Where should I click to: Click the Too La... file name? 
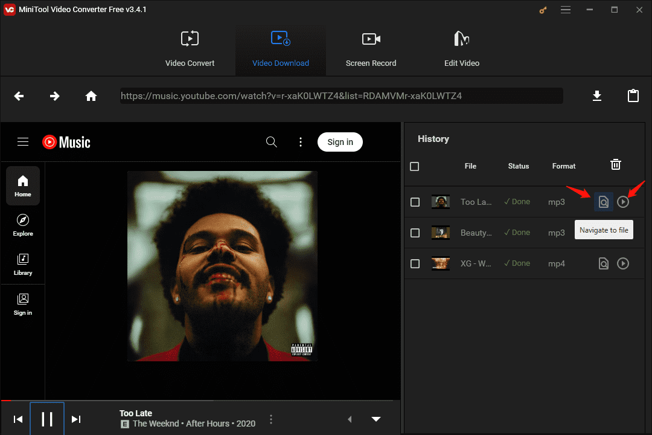[x=476, y=202]
